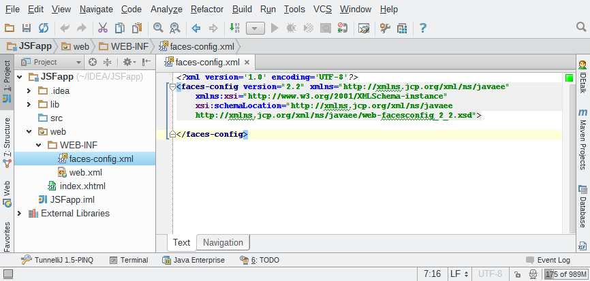Paste from clipboard toolbar icon

coord(137,28)
